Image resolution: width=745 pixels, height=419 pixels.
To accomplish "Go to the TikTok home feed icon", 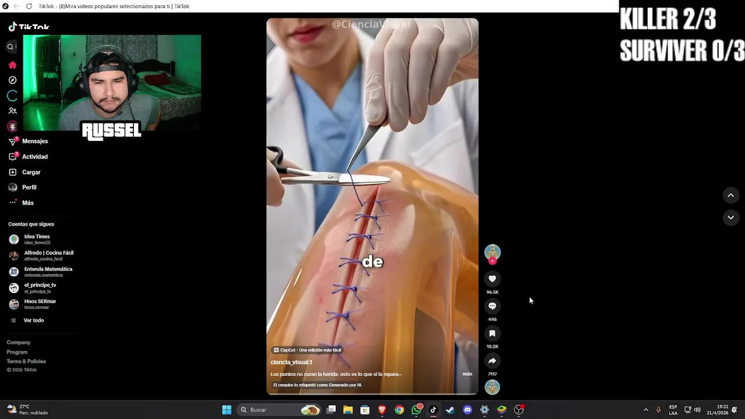I will tap(12, 65).
